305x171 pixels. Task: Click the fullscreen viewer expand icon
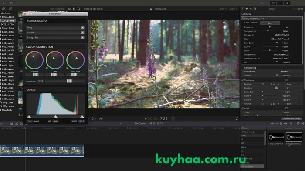point(237,118)
